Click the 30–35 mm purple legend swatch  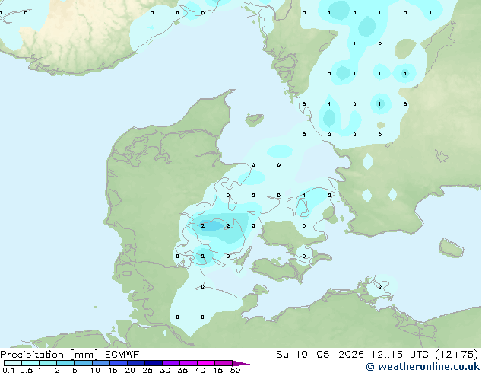171,363
